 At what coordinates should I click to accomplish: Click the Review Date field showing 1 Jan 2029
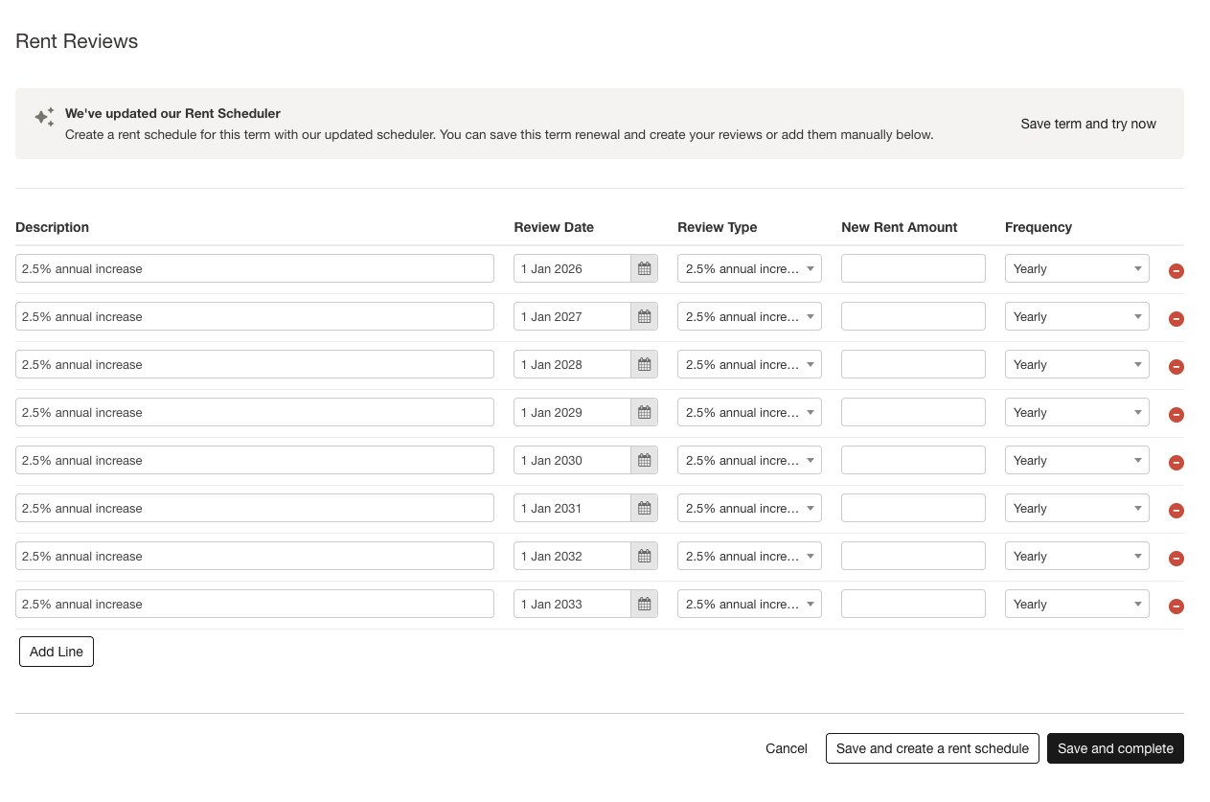click(x=570, y=412)
